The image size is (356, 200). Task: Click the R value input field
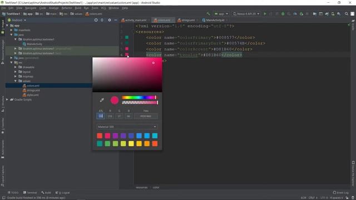point(110,116)
